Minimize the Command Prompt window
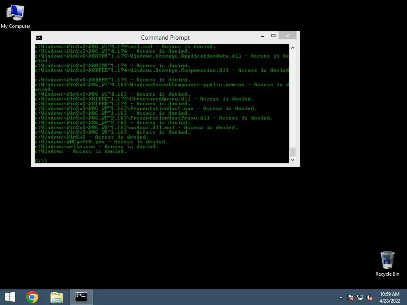The image size is (407, 305). [x=263, y=36]
